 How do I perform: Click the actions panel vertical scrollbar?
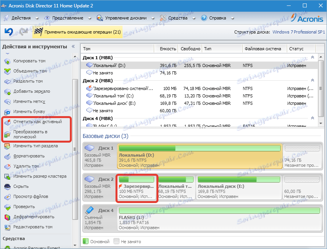[x=75, y=149]
